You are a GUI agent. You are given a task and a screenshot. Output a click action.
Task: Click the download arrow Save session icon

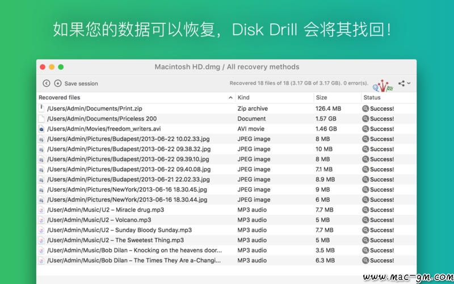[x=58, y=83]
